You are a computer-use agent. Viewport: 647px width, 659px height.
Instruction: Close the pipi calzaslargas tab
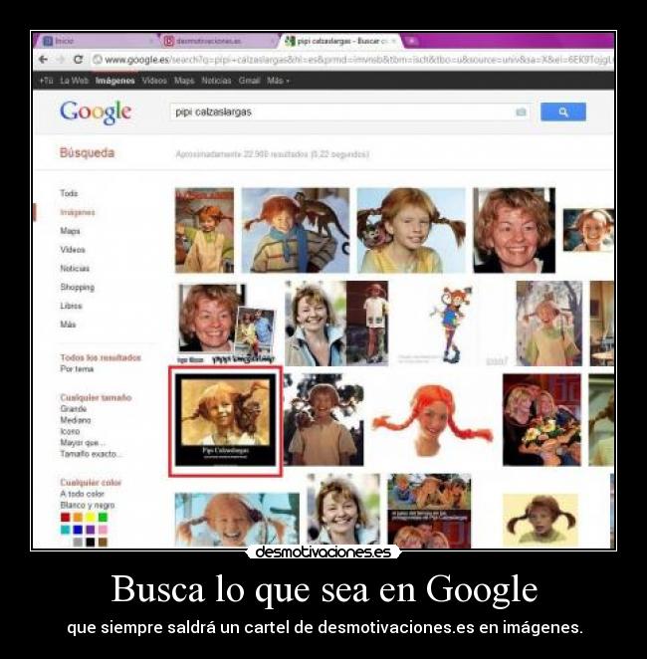point(393,41)
